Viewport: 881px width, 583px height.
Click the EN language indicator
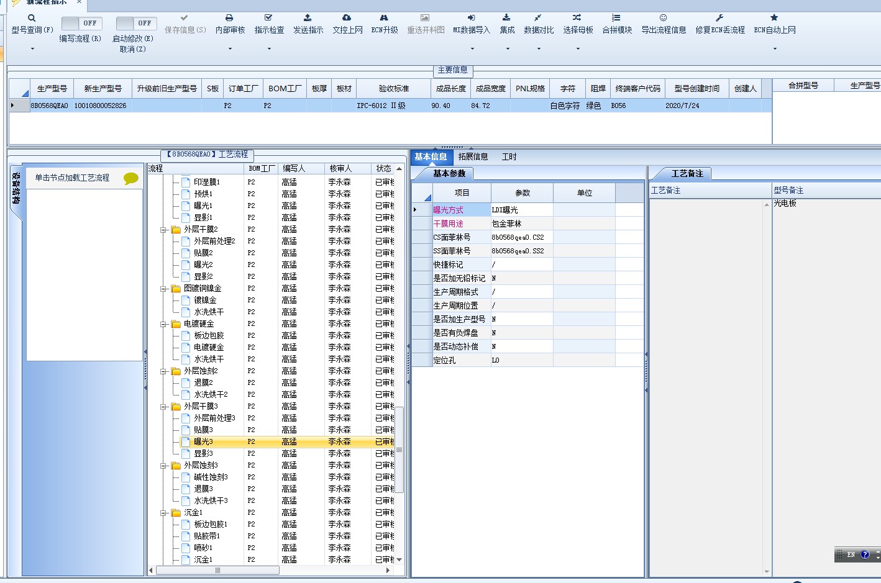point(851,554)
